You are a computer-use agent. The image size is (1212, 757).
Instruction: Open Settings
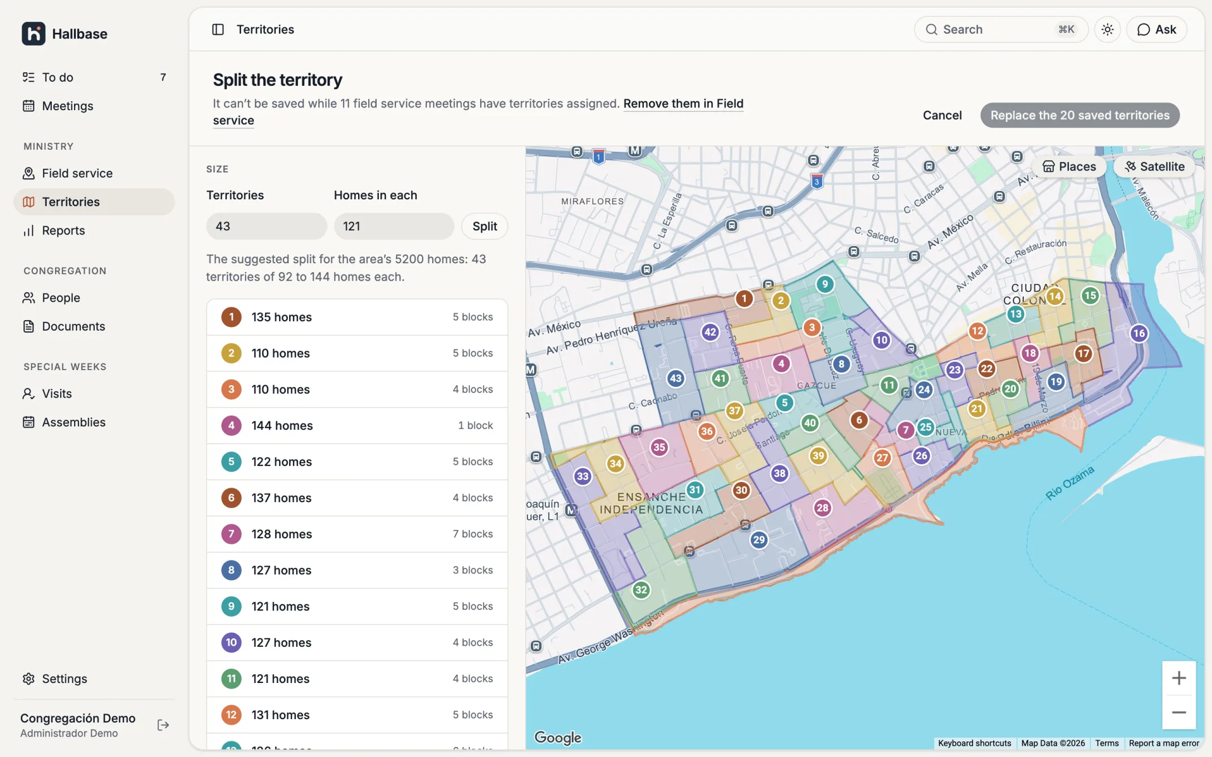coord(94,679)
